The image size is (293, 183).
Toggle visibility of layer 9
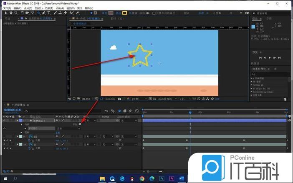(x=5, y=136)
